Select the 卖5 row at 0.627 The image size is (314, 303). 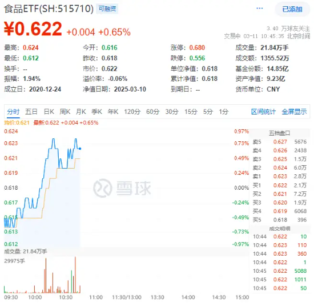click(280, 142)
